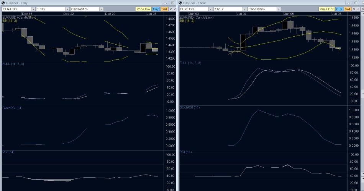Click the draw line tool icon in 3 hour window
Viewport: 364px width, 191px height.
(358, 9)
